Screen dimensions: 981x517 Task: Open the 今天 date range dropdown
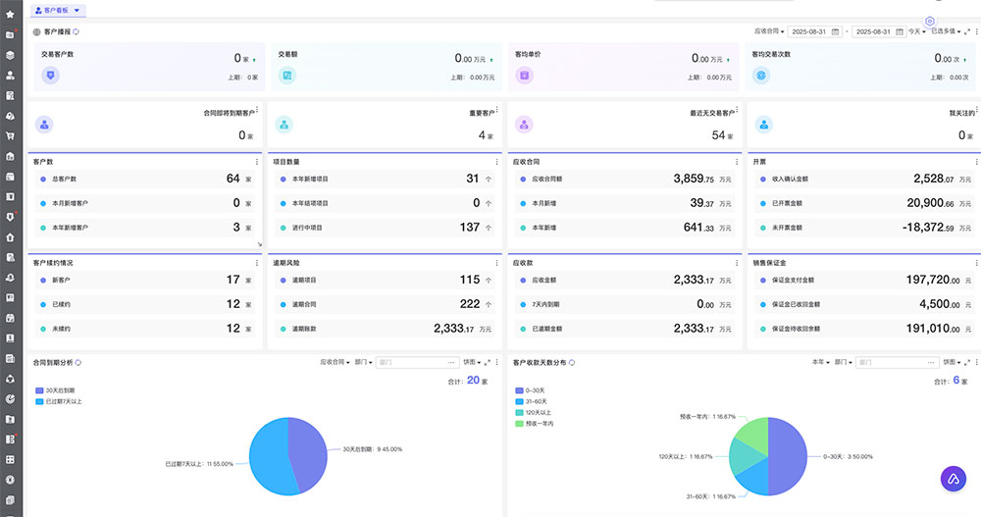(x=916, y=31)
